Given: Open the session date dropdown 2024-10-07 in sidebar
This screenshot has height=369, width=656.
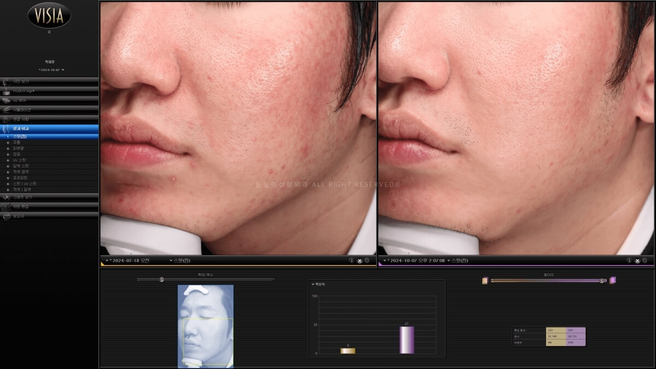Looking at the screenshot, I should (x=51, y=70).
